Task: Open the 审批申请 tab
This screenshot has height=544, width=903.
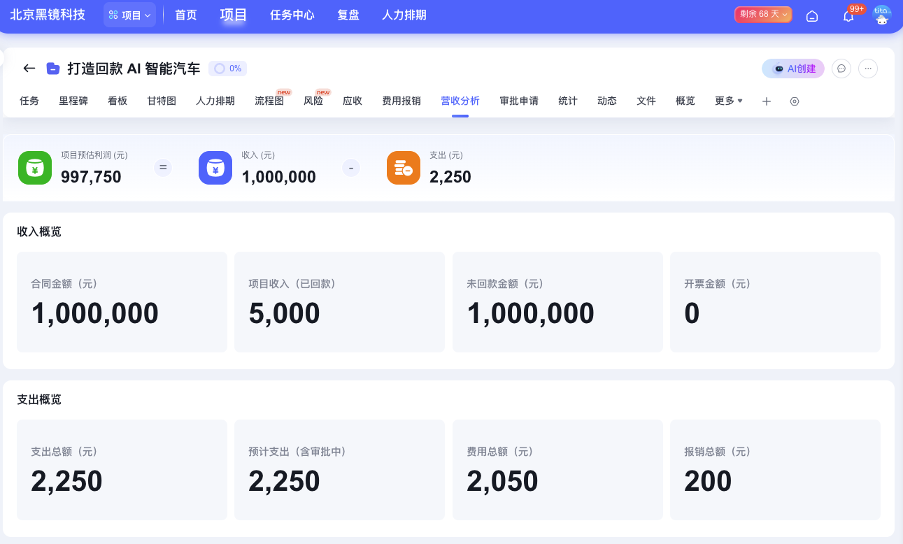Action: [x=519, y=101]
